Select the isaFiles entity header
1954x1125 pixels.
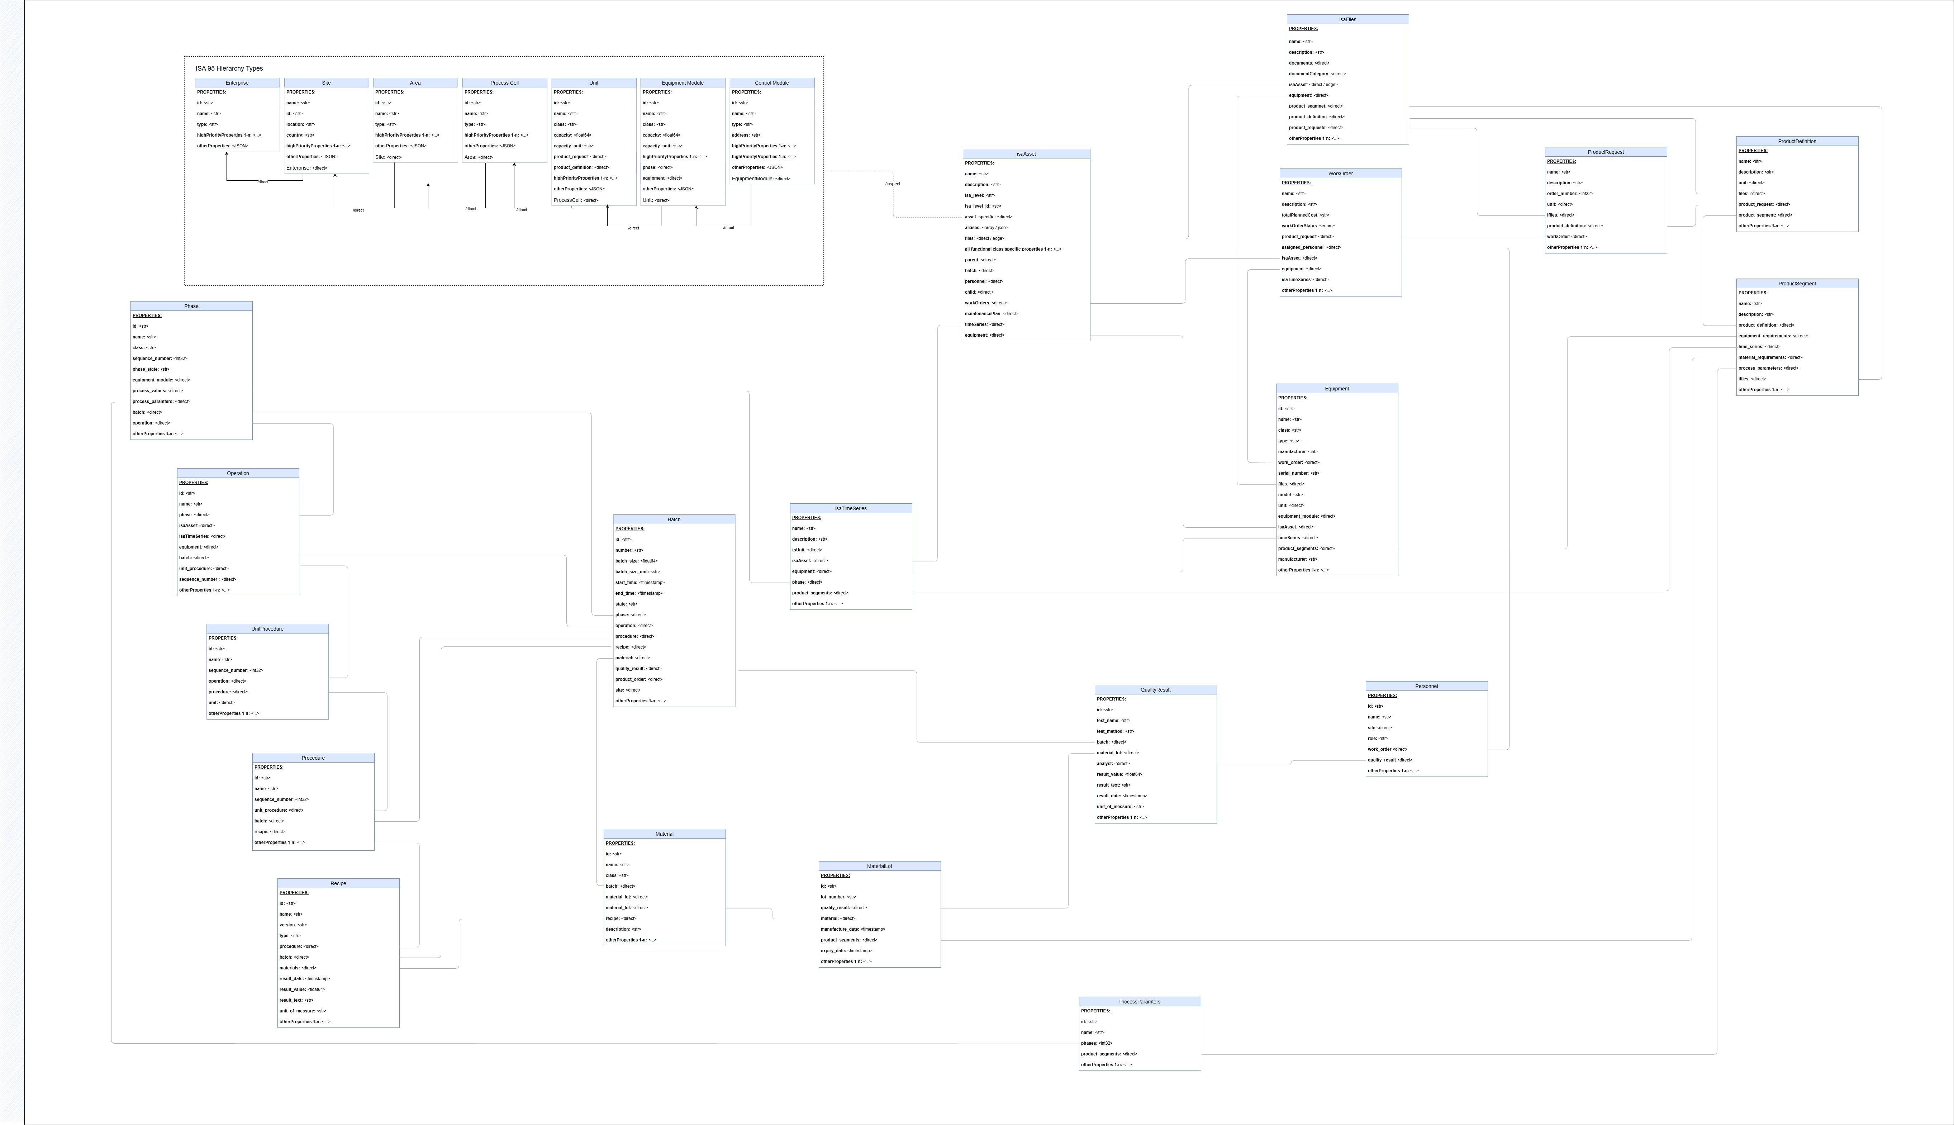1347,19
